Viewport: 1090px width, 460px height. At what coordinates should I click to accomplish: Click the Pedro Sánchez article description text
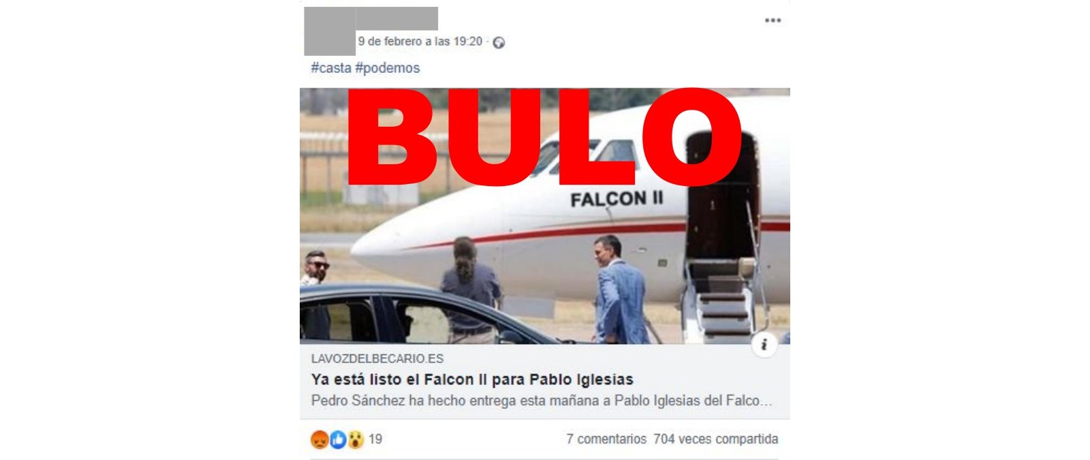pos(542,401)
